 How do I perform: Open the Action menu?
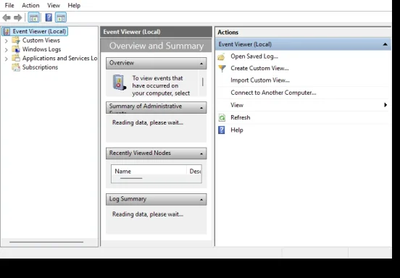[30, 5]
